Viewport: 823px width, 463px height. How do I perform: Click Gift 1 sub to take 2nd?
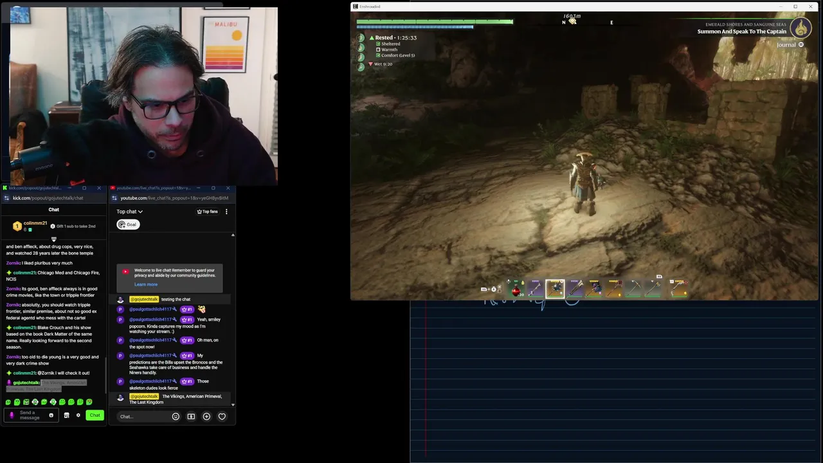[73, 226]
